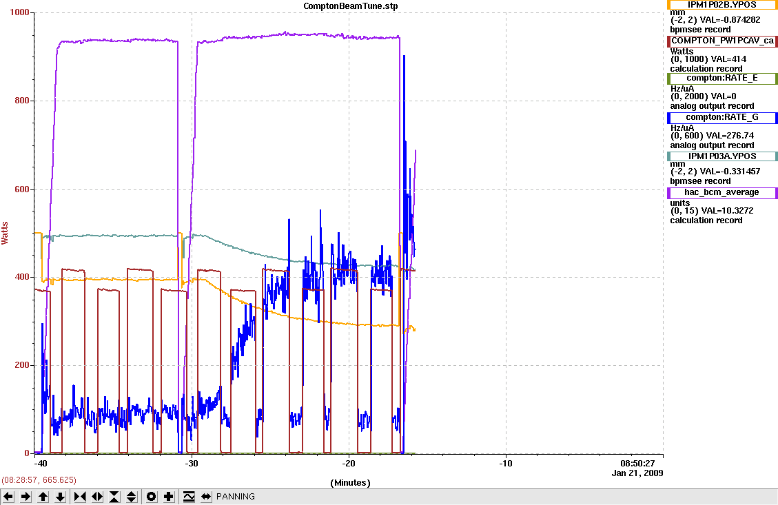Click the Watts y-axis label
The height and width of the screenshot is (505, 778).
point(5,233)
